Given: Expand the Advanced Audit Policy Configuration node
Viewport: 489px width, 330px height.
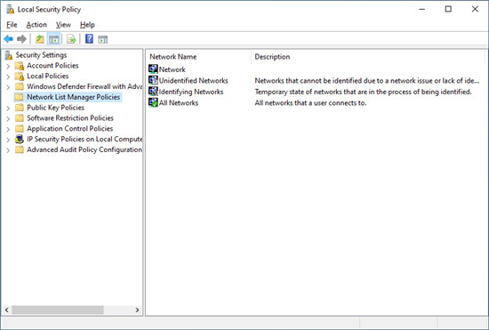Looking at the screenshot, I should pos(8,150).
